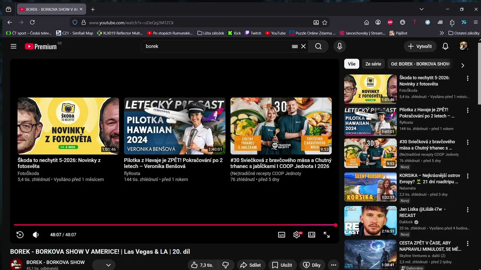Open more actions three-dot menu below the video

[334, 265]
